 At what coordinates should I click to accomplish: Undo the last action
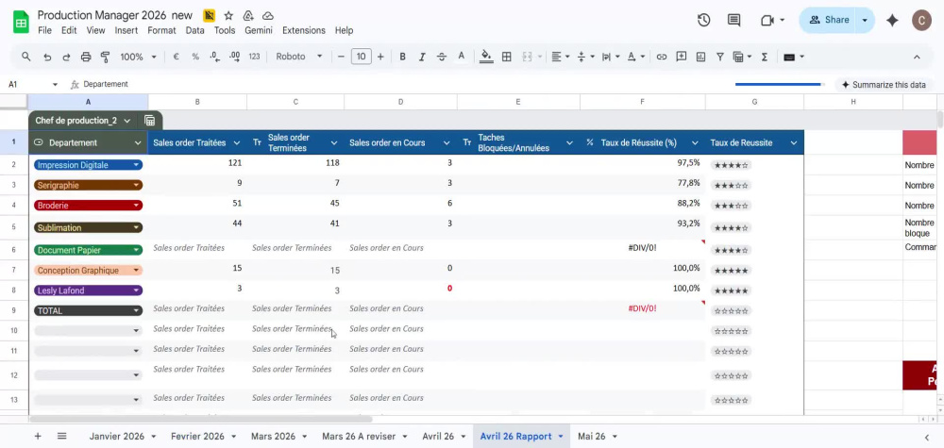(x=47, y=57)
